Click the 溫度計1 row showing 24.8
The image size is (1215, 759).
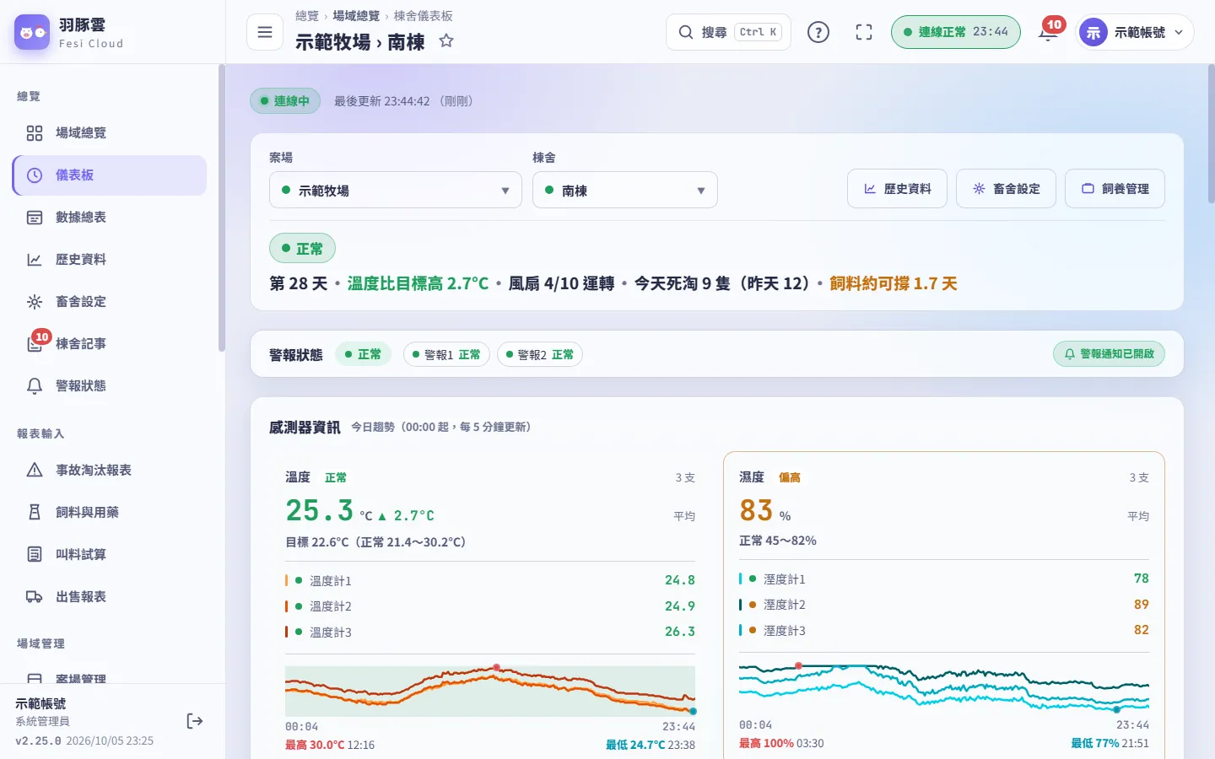[490, 580]
